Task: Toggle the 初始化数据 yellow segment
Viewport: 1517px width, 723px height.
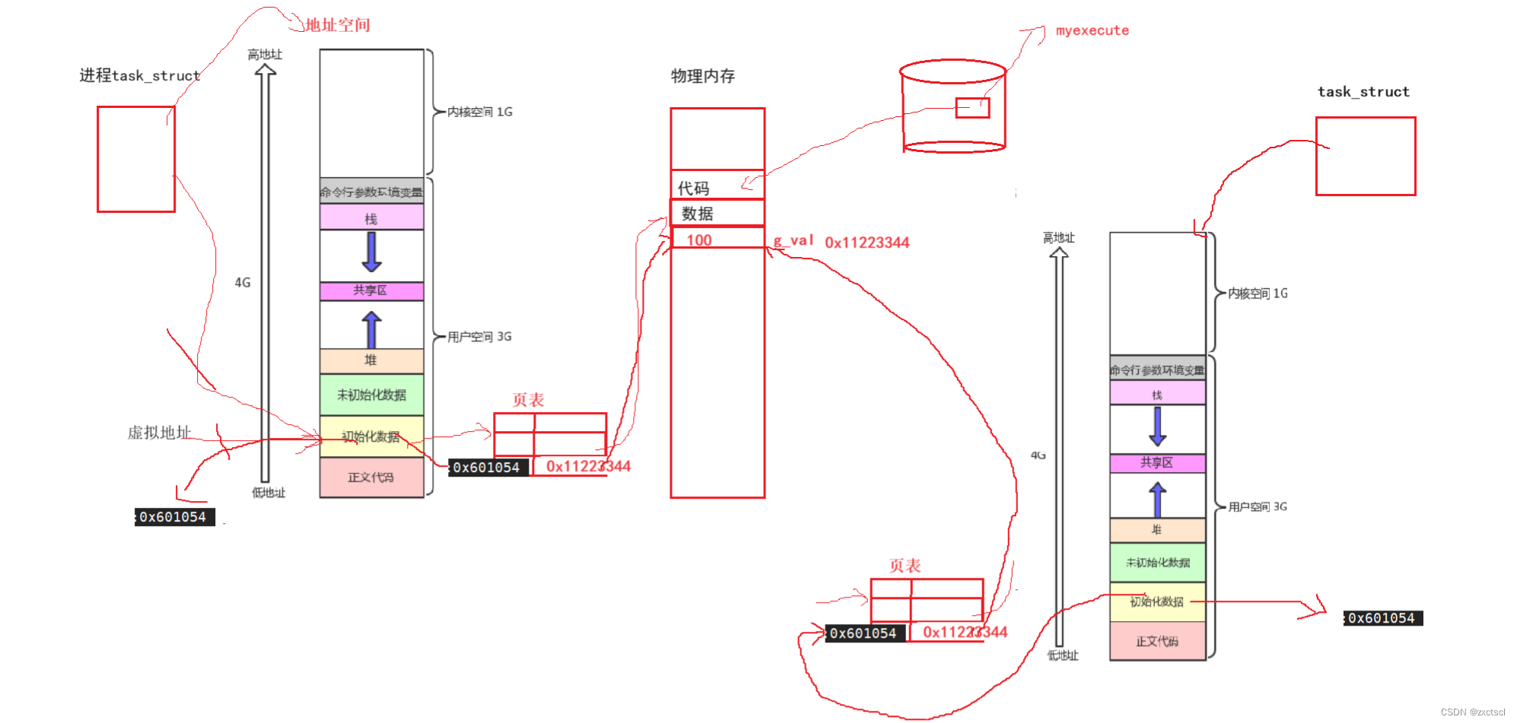Action: tap(372, 438)
